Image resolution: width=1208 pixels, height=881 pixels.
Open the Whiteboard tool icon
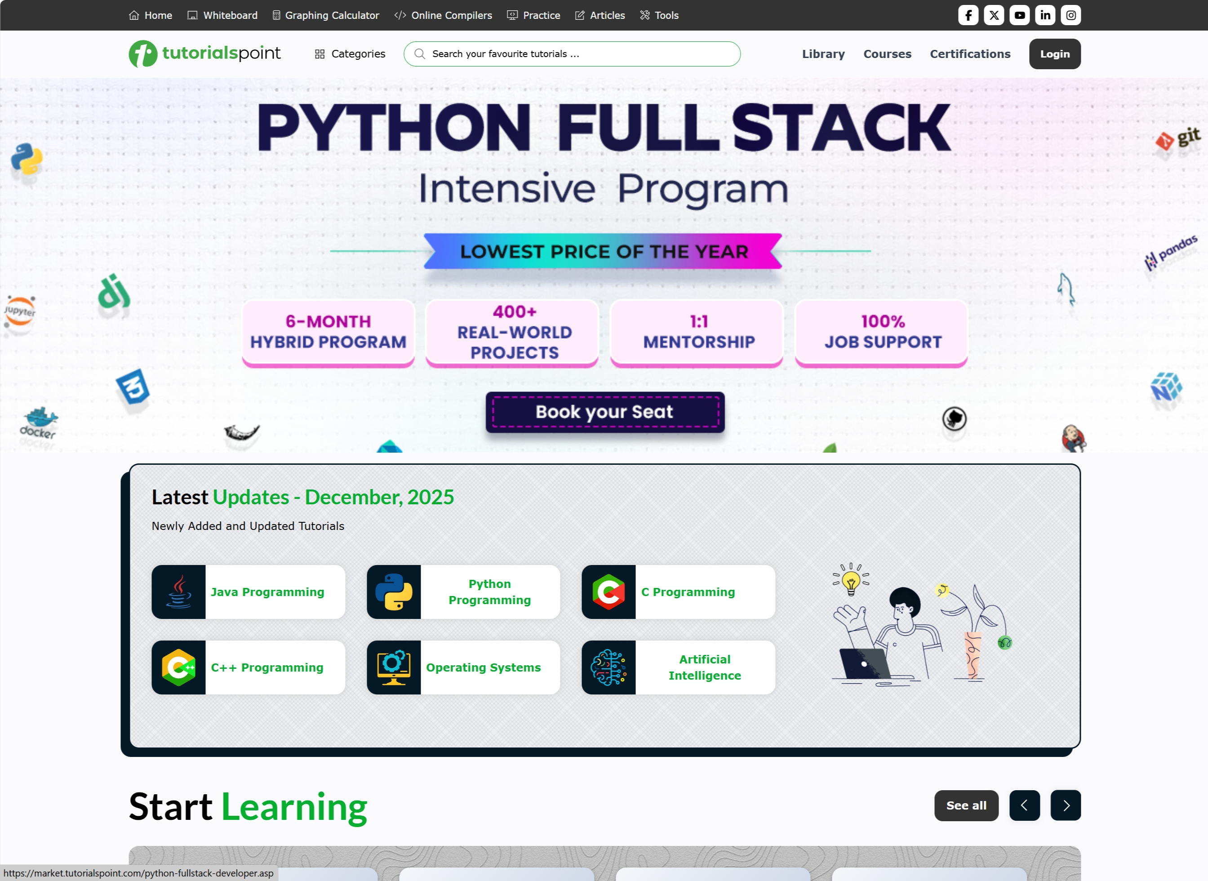click(x=192, y=15)
